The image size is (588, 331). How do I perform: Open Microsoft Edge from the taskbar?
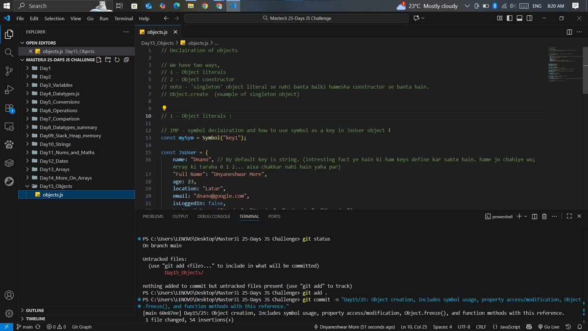tap(177, 6)
